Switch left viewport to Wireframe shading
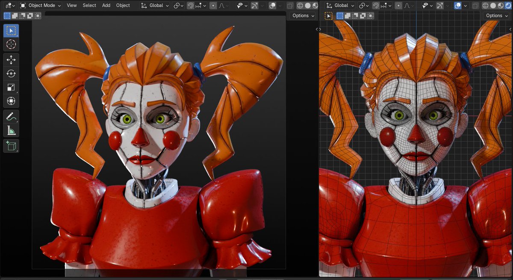 tap(300, 6)
